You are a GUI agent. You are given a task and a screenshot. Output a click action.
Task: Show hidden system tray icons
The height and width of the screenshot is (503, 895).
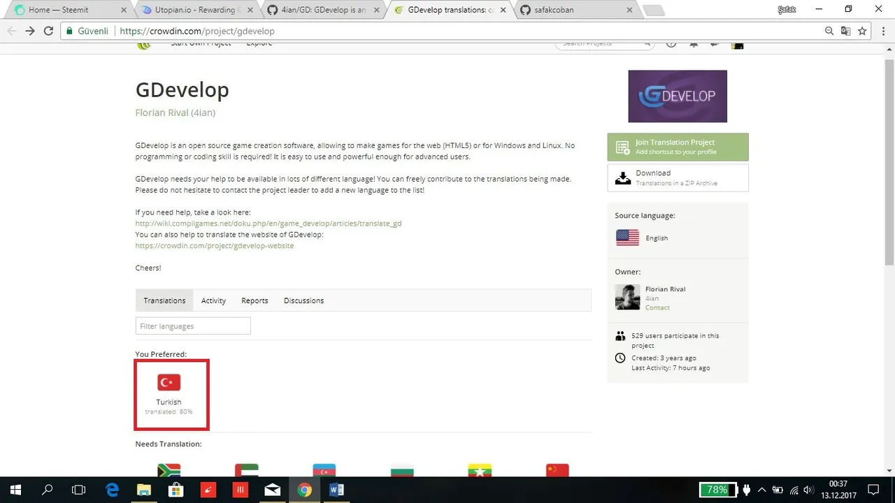[762, 490]
